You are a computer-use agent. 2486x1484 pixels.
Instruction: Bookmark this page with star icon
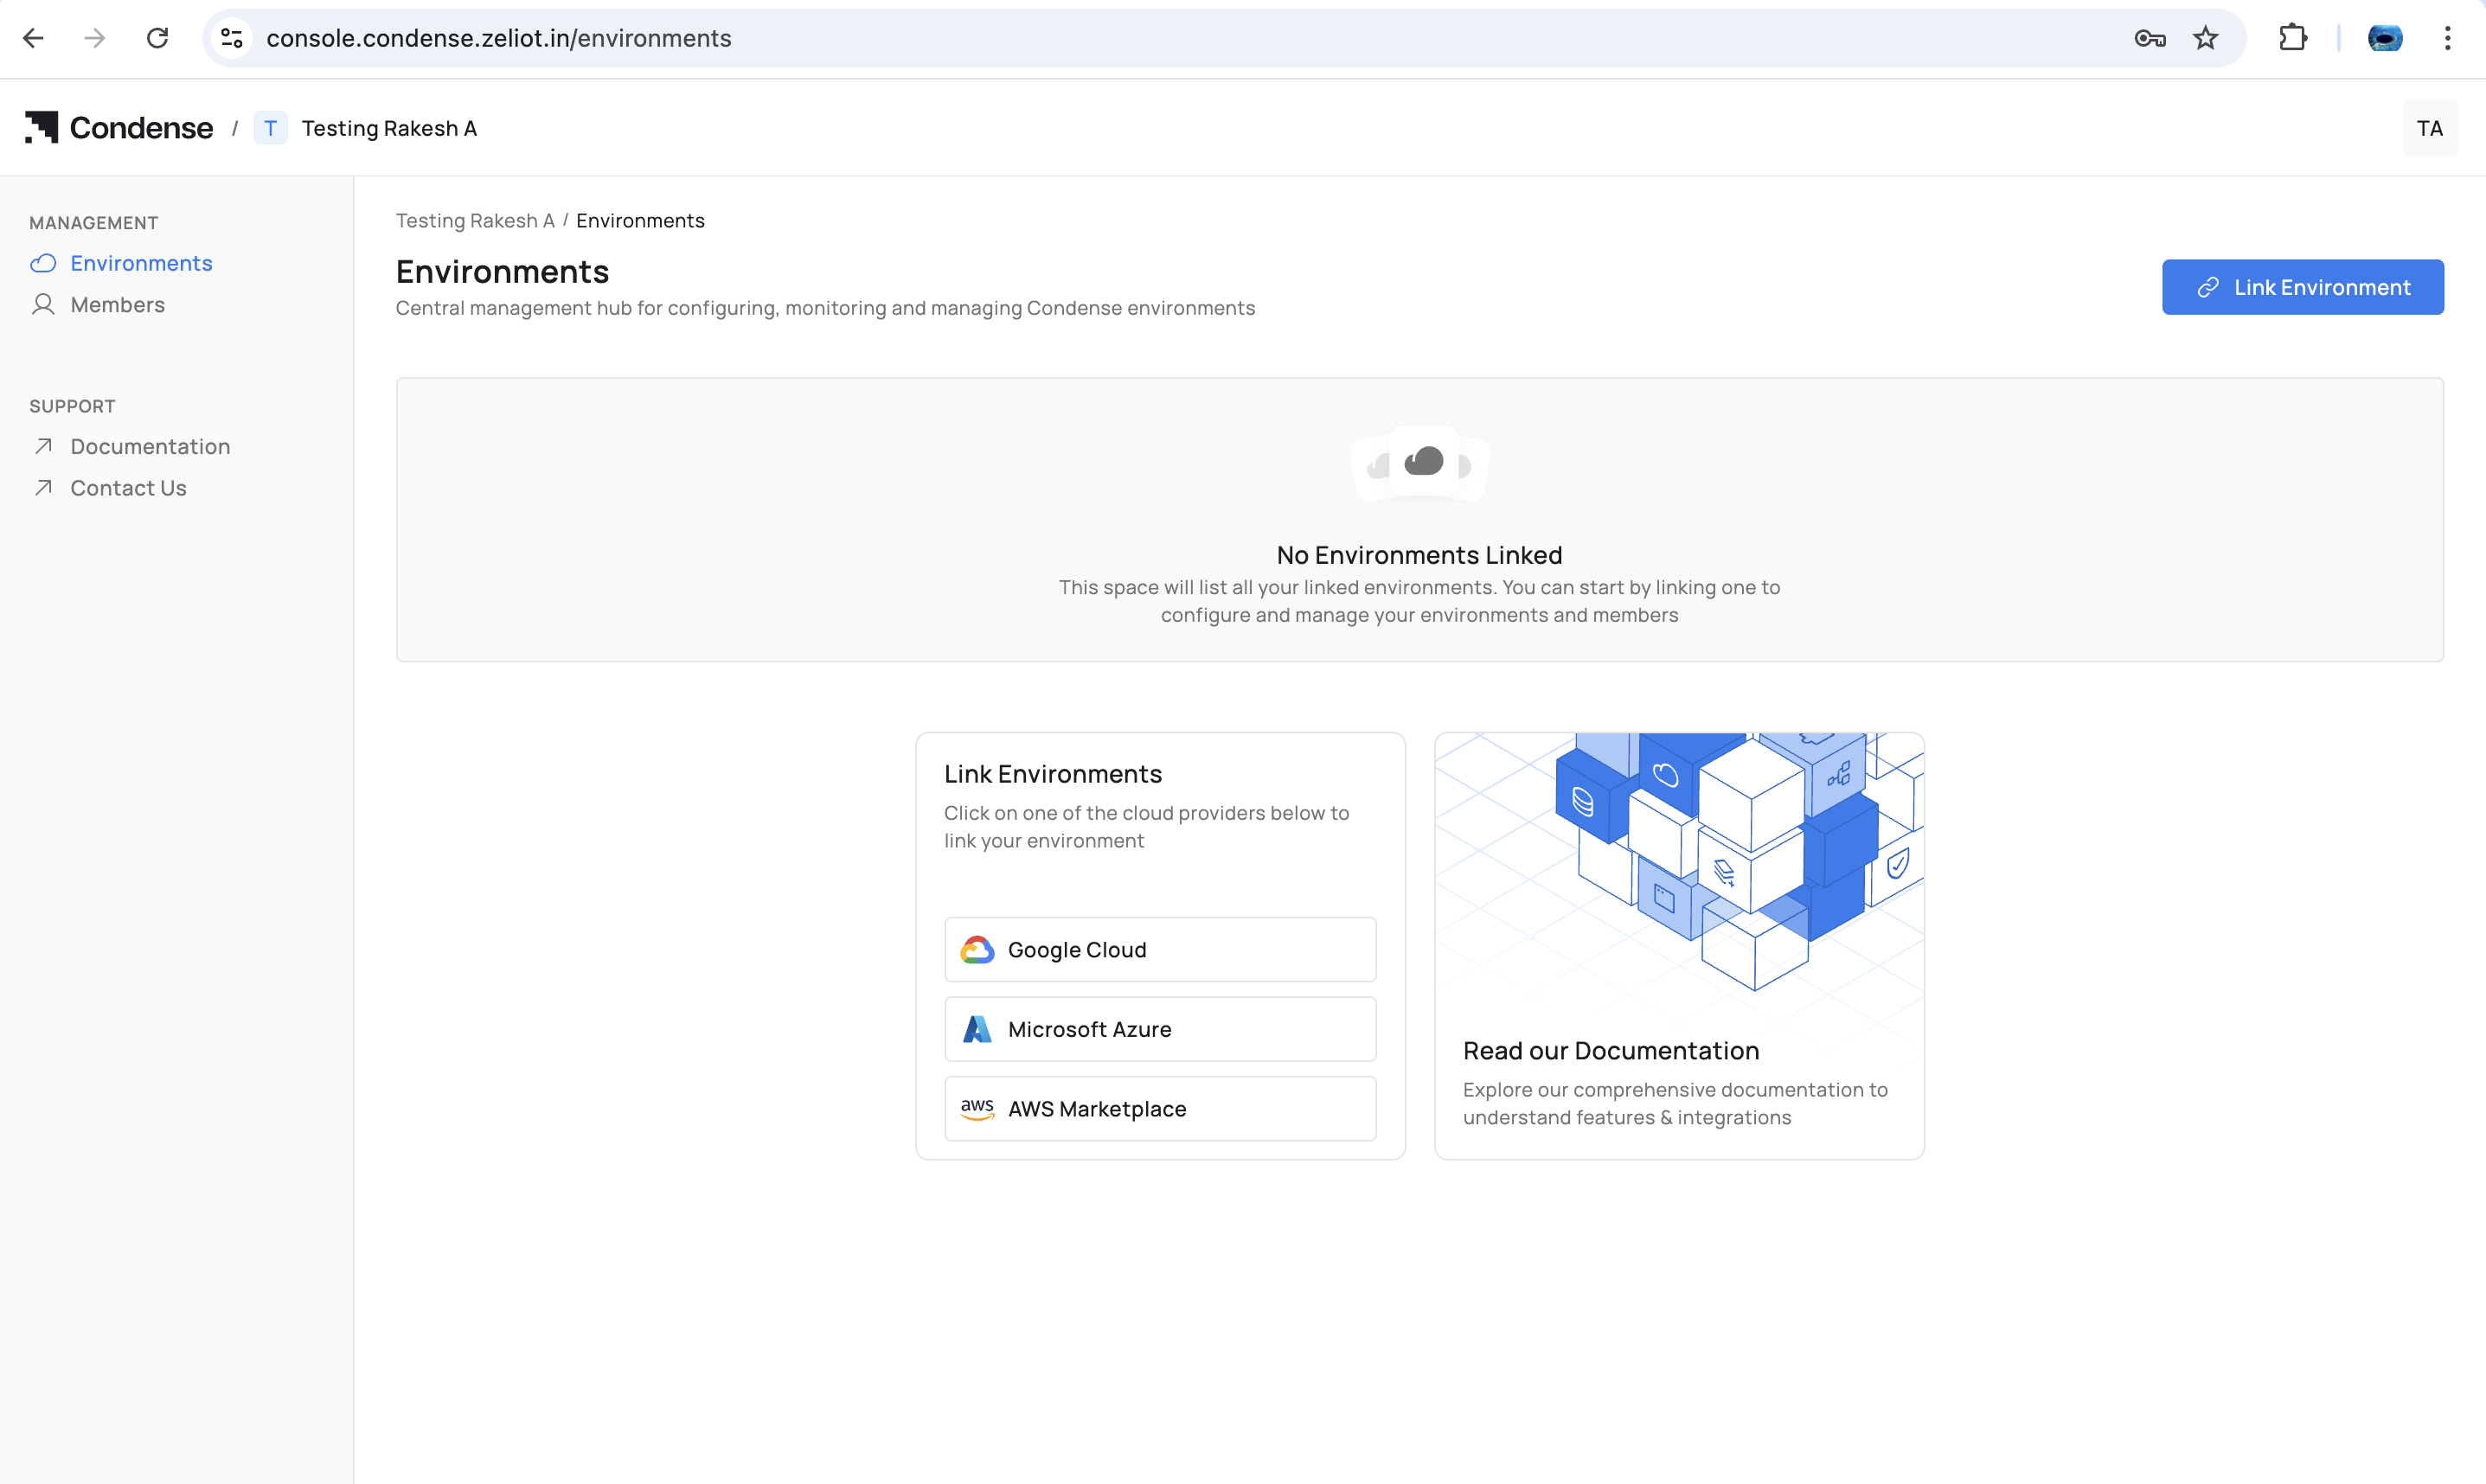click(x=2205, y=38)
